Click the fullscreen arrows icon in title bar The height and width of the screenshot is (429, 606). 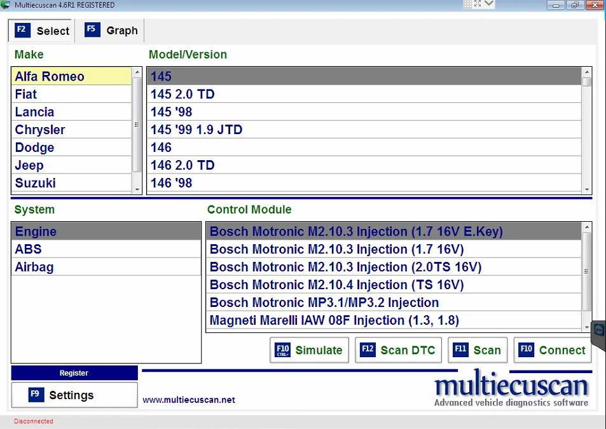click(x=478, y=4)
